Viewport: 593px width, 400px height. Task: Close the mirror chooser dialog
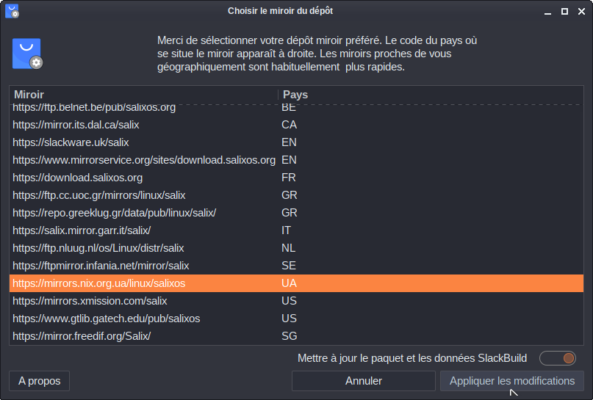[581, 11]
